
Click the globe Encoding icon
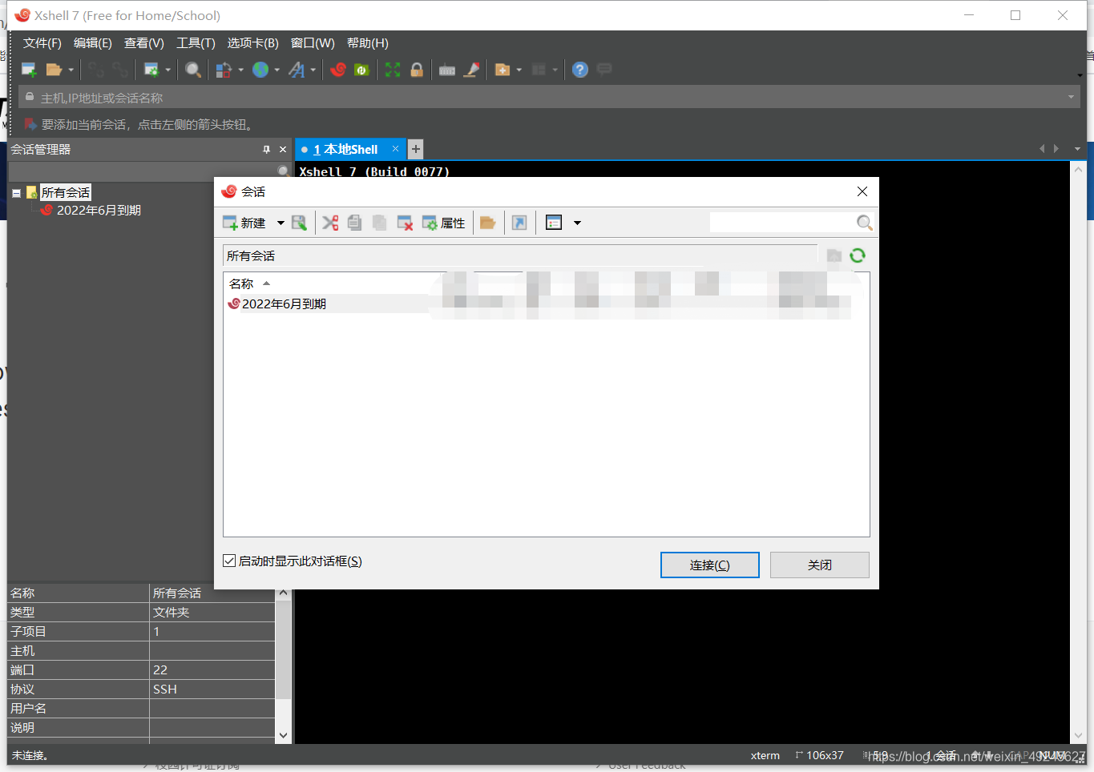(260, 70)
